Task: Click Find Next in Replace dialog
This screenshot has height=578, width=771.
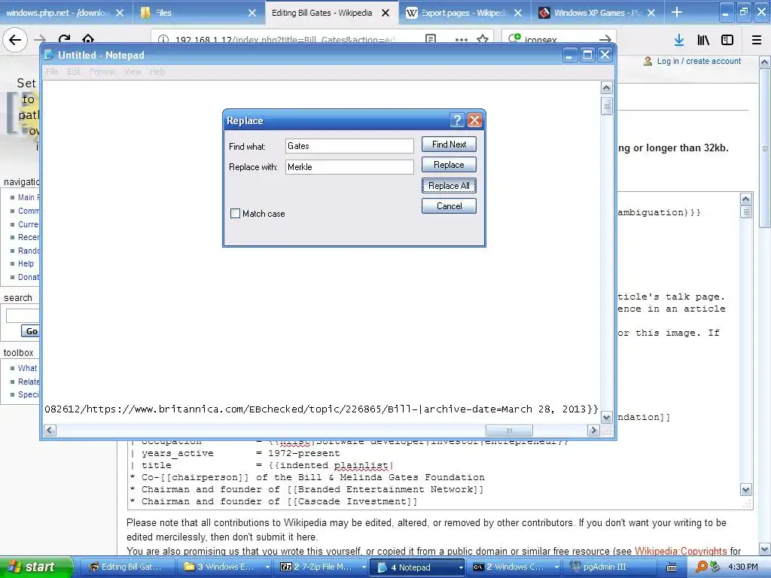Action: click(449, 144)
